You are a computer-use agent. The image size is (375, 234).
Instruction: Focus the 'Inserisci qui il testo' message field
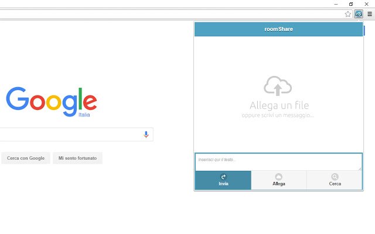point(279,162)
